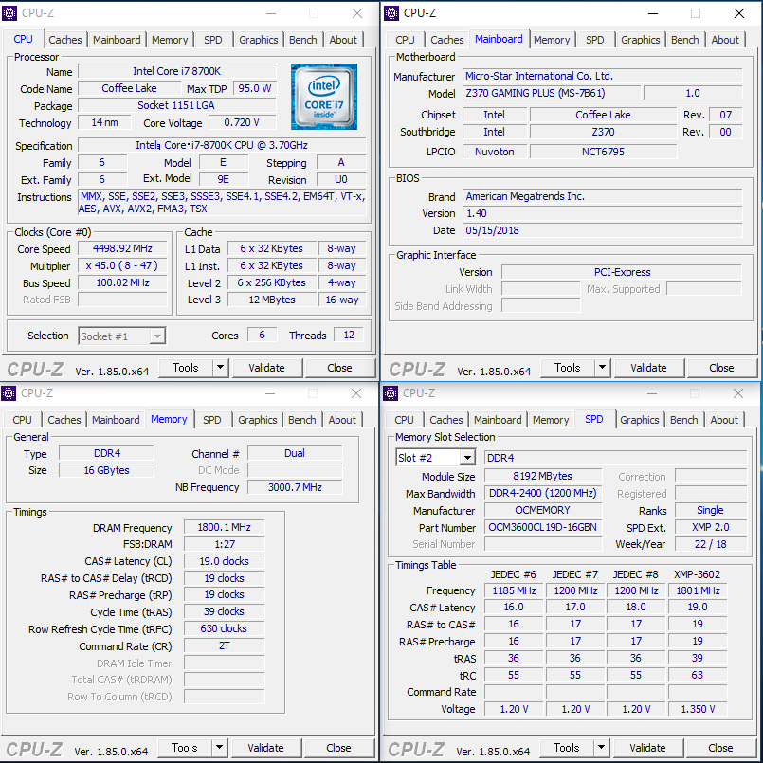Click memory Size 16 GBytes value
This screenshot has width=763, height=763.
click(x=106, y=470)
